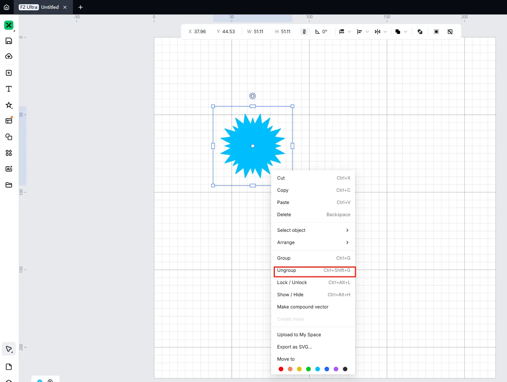Choose Delete from context menu
The image size is (507, 382).
(313, 215)
